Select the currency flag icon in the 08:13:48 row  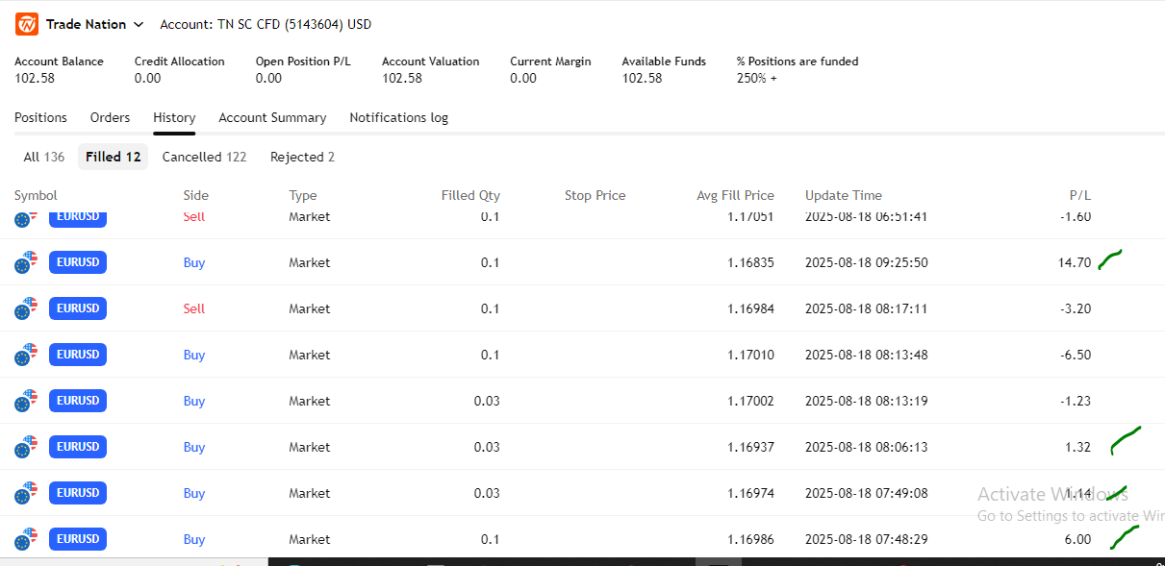(x=25, y=355)
